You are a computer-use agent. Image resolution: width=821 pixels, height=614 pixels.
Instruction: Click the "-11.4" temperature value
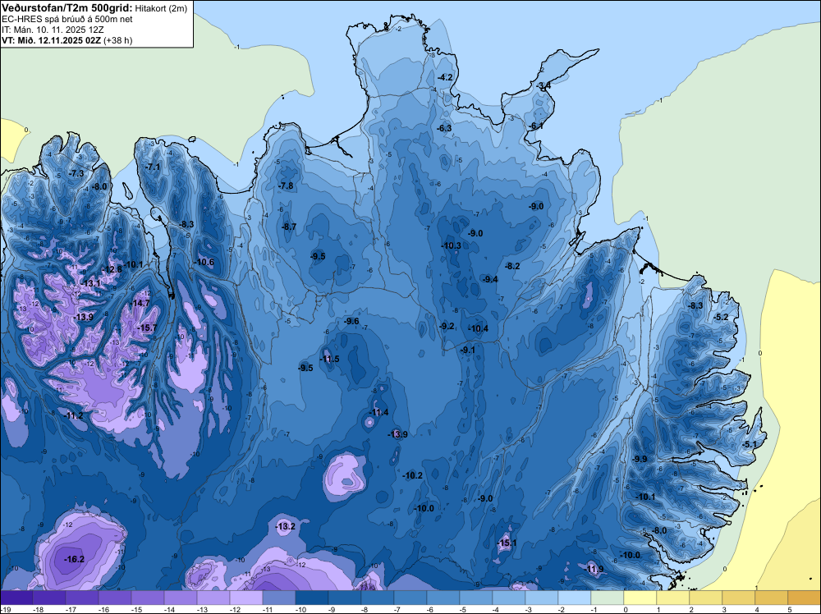378,412
